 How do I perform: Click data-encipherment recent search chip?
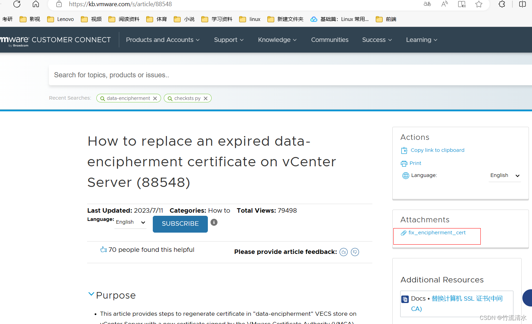click(128, 98)
